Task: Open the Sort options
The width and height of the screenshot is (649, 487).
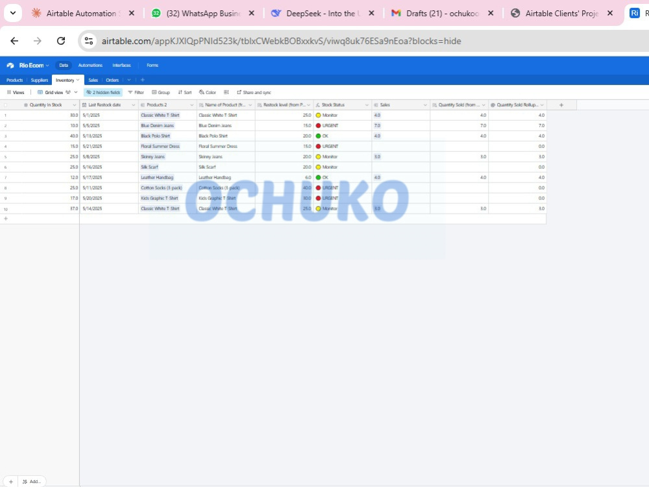Action: [x=185, y=92]
